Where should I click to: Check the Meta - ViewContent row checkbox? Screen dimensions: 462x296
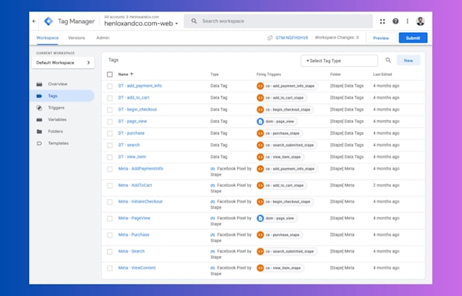click(110, 268)
